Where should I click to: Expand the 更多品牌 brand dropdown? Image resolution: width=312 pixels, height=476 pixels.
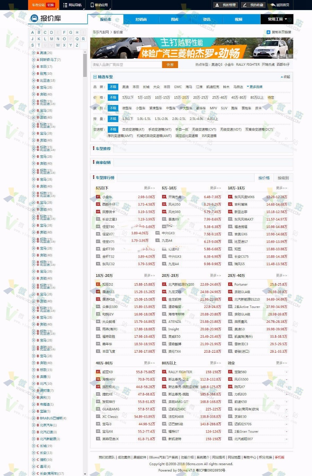pos(255,87)
